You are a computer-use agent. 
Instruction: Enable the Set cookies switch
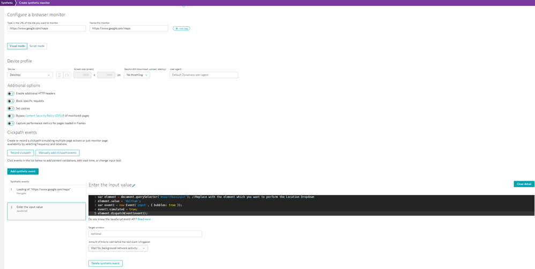click(11, 109)
